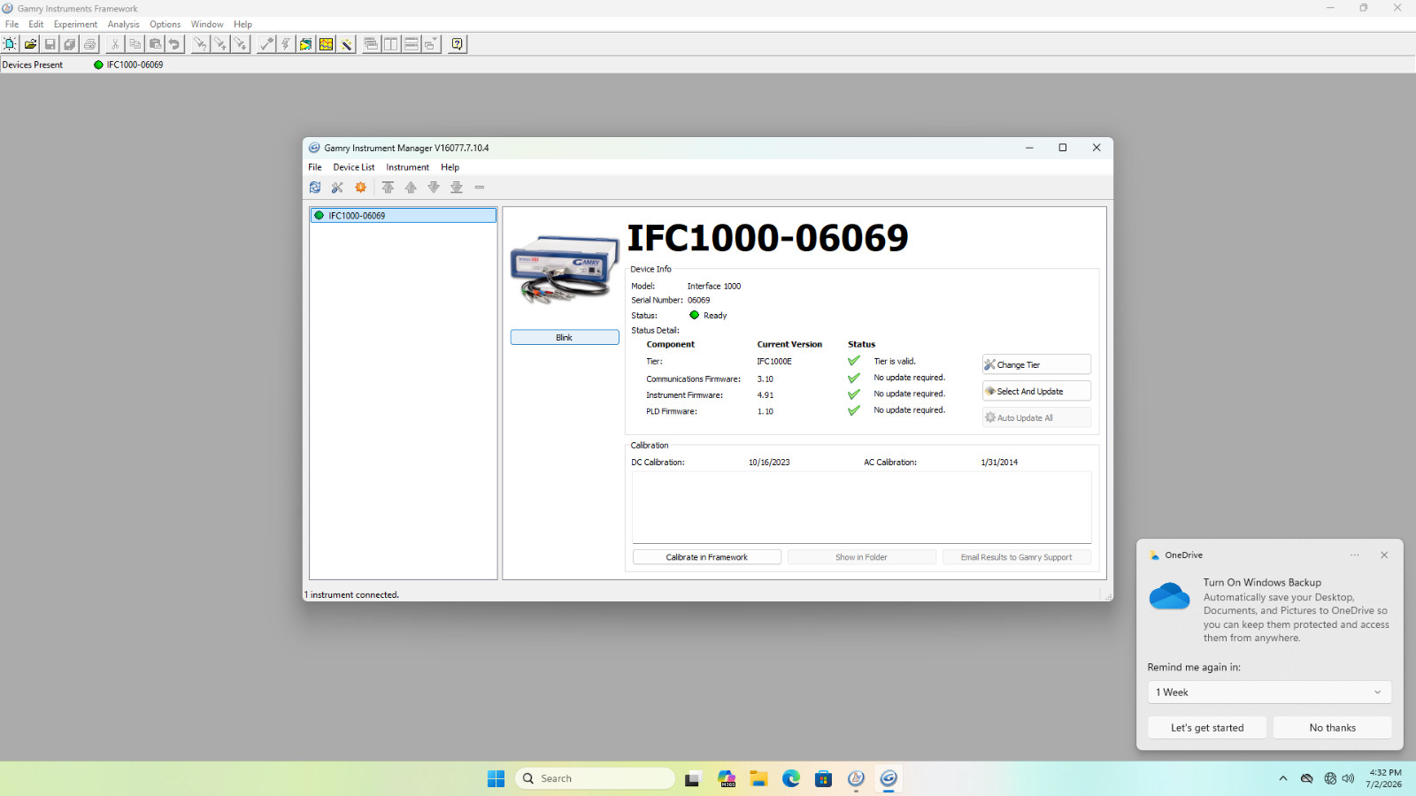Click the wrench and screwdriver tools icon
Image resolution: width=1416 pixels, height=796 pixels.
[337, 188]
